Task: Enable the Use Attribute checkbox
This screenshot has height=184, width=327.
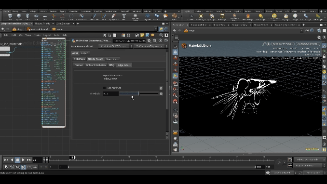Action: (x=104, y=88)
